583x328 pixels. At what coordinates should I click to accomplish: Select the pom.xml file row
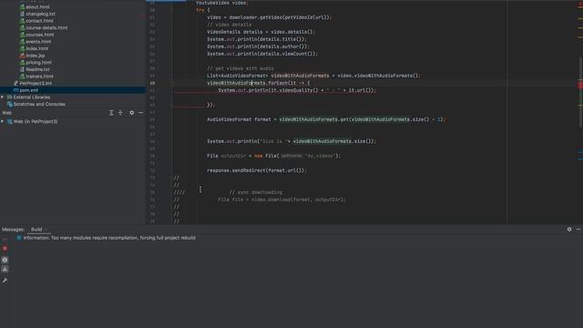pos(73,90)
